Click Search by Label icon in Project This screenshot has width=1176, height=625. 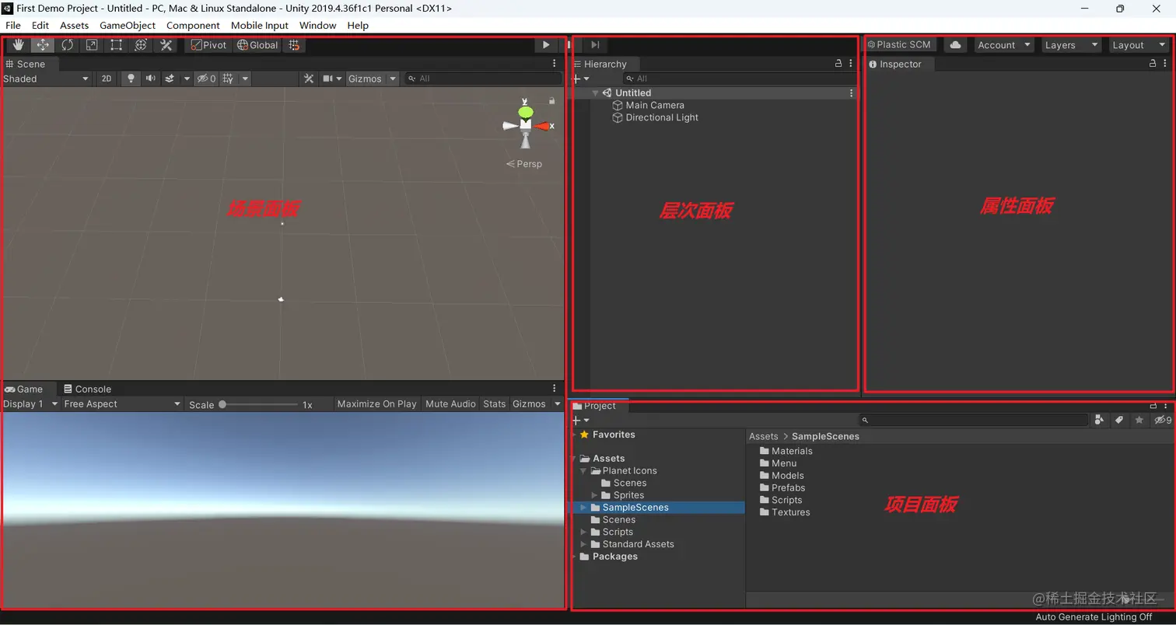click(x=1119, y=420)
